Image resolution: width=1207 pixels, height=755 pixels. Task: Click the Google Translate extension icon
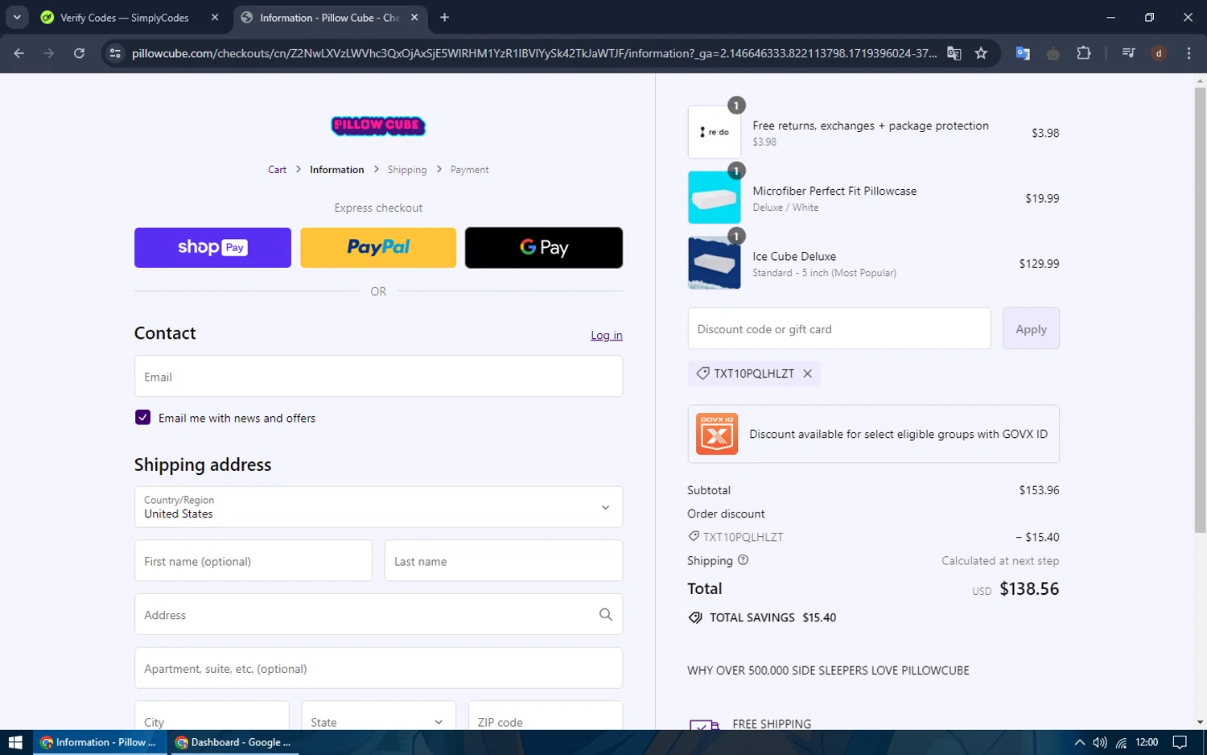click(1023, 53)
